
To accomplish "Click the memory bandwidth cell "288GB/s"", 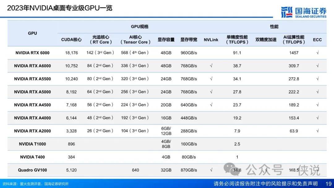I will 189,131.
